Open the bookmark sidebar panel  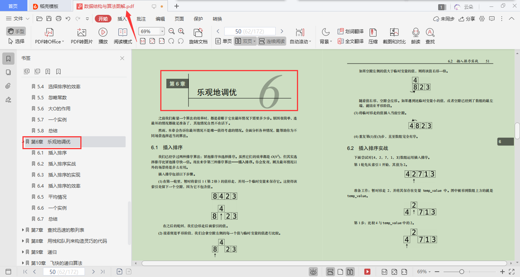click(8, 59)
